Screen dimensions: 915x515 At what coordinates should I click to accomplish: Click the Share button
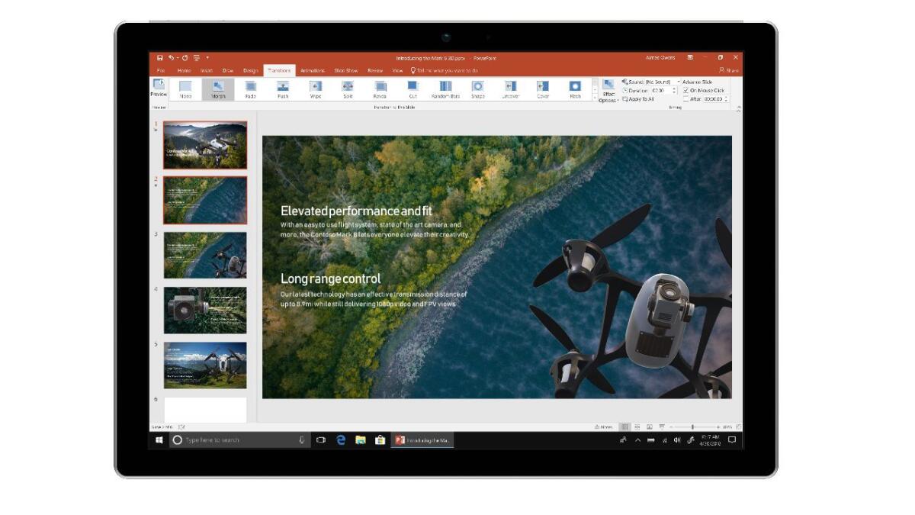coord(730,69)
